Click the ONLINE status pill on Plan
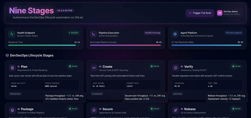Image resolution: width=251 pixels, height=118 pixels. click(73, 66)
